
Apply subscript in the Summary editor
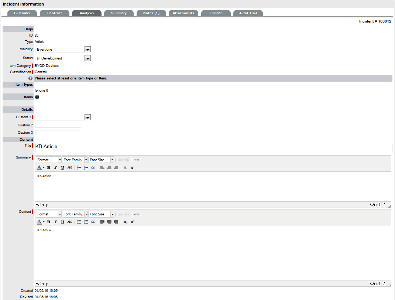click(125, 168)
